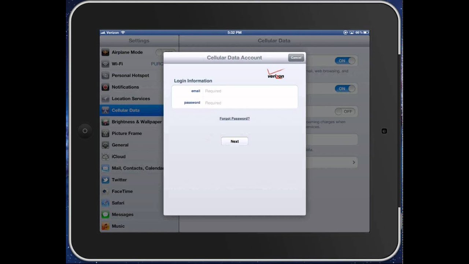Screen dimensions: 469x264
Task: Click the Verizon logo in the dialog
Action: click(276, 74)
